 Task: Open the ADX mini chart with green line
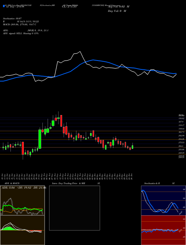point(22,200)
